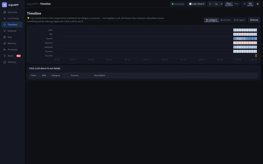Viewport: 263px width, 164px height.
Task: Click the clock icon in time range
Action: [190, 4]
